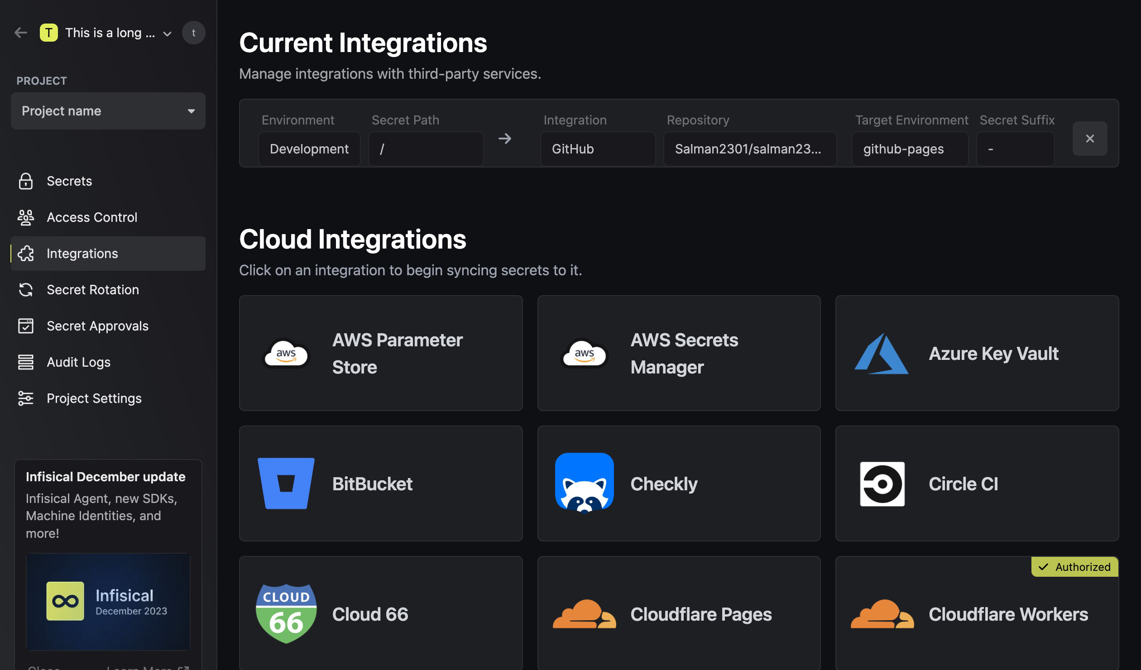
Task: Click the GitHub integration field
Action: pos(598,149)
